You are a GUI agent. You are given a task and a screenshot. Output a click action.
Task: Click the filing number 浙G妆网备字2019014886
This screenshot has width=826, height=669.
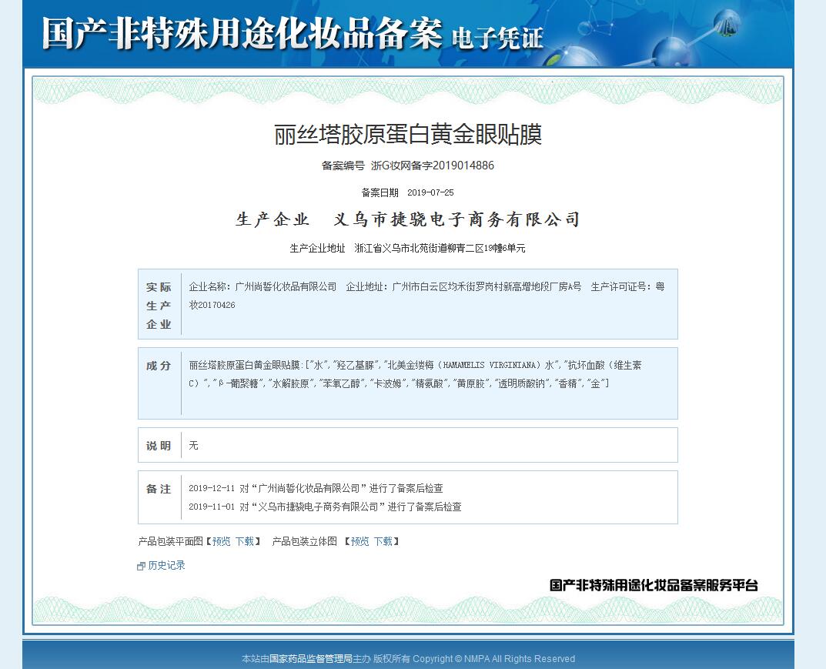coord(433,166)
